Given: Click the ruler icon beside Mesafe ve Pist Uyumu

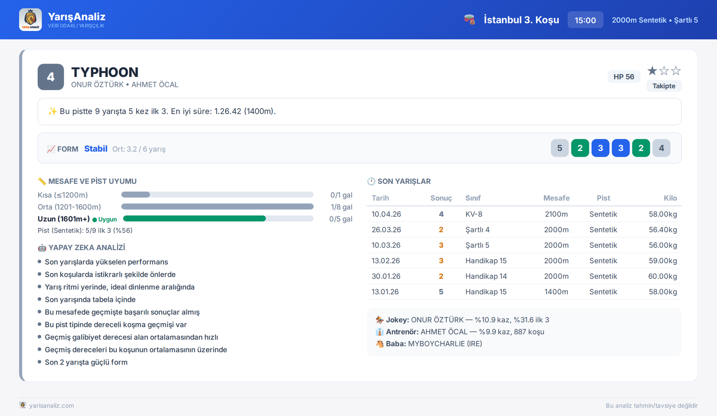Looking at the screenshot, I should point(42,181).
